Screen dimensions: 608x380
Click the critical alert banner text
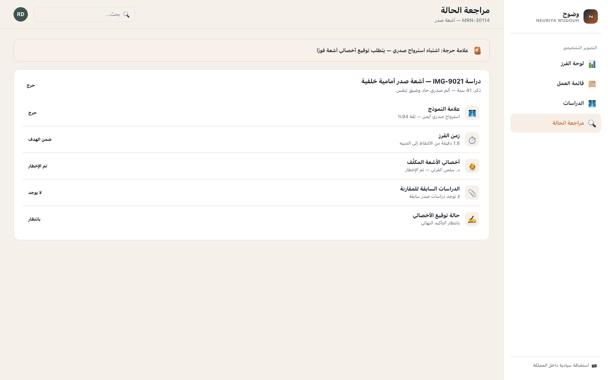392,51
